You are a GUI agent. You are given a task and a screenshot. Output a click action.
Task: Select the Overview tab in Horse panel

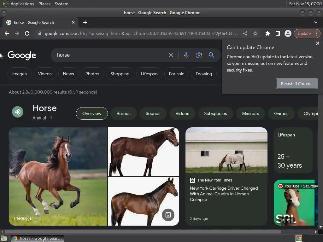(x=92, y=113)
